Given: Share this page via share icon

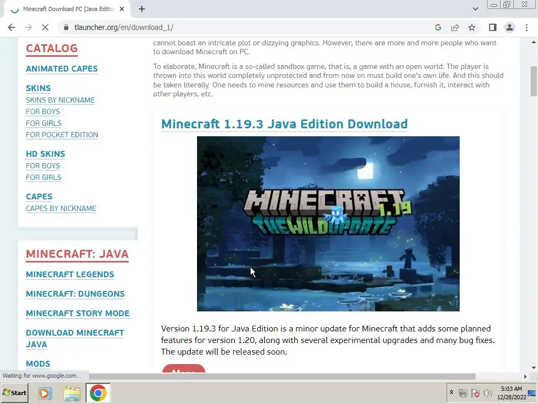Looking at the screenshot, I should tap(455, 27).
